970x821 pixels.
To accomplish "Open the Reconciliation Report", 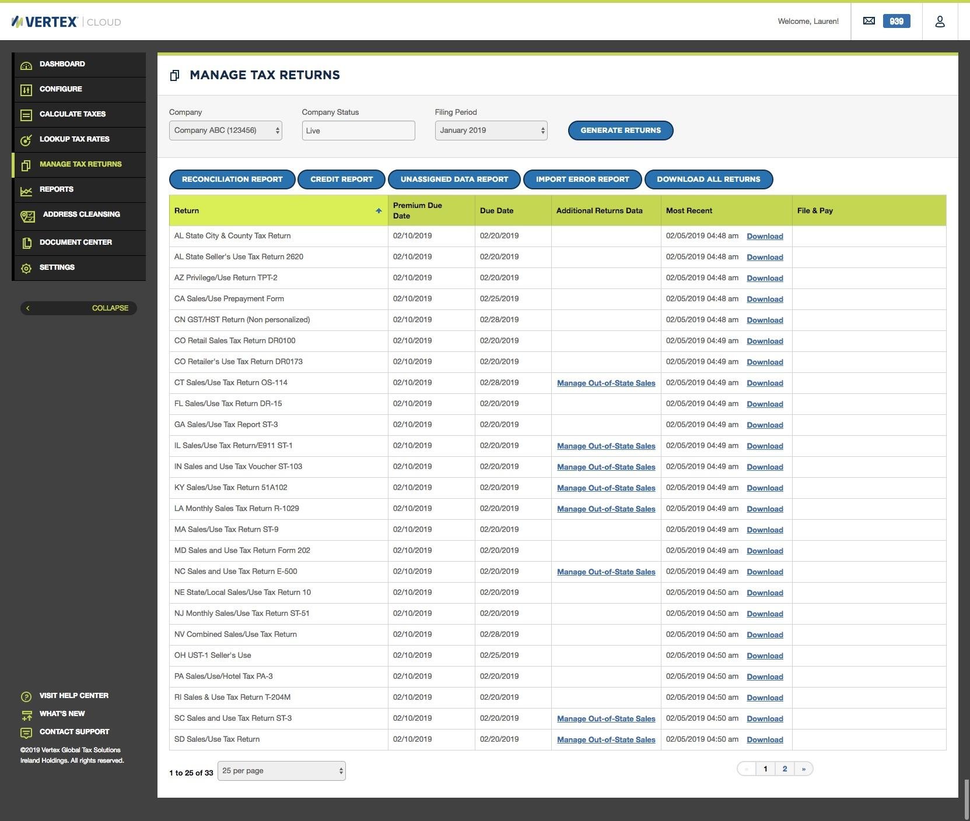I will pos(232,179).
